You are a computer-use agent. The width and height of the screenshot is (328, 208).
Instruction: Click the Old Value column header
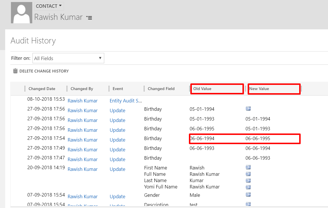(202, 89)
